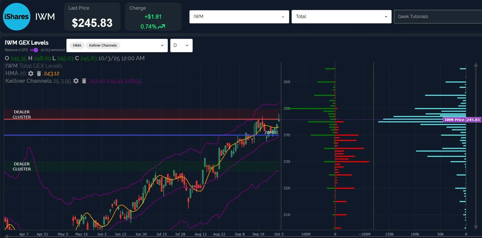The image size is (482, 238).
Task: Open the Total dropdown
Action: click(341, 17)
